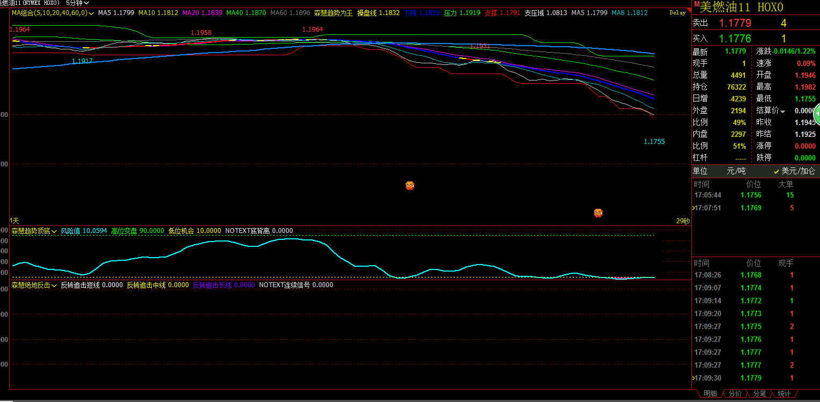Screen dimensions: 820x402
Task: Click the left emoji marker on the chart
Action: point(409,186)
